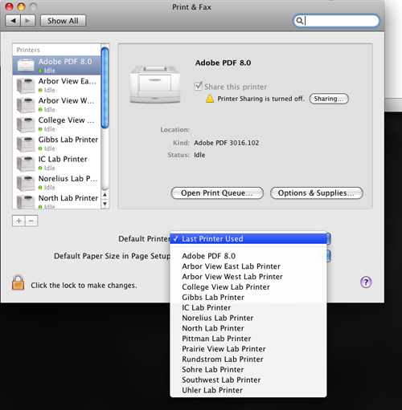
Task: Click the College View printer icon
Action: (26, 124)
